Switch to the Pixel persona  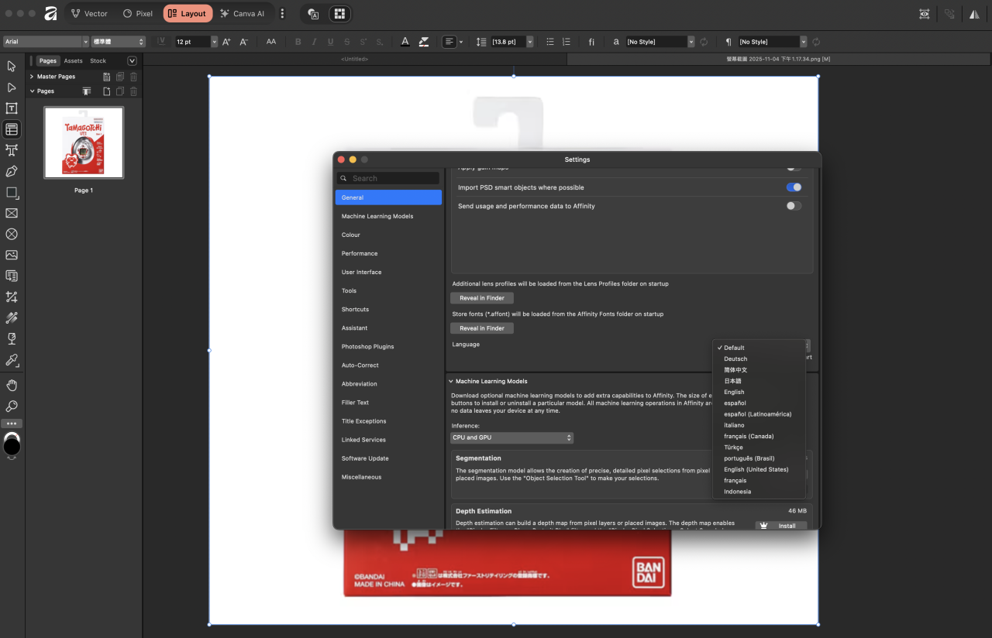(x=136, y=13)
